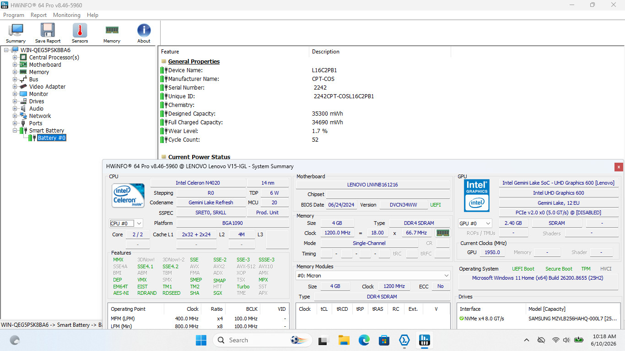
Task: Select the Monitor icon in the device tree
Action: click(x=23, y=94)
